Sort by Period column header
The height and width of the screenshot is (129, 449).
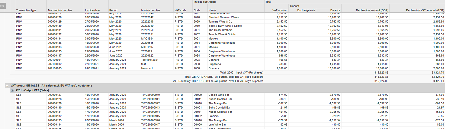[x=113, y=10]
